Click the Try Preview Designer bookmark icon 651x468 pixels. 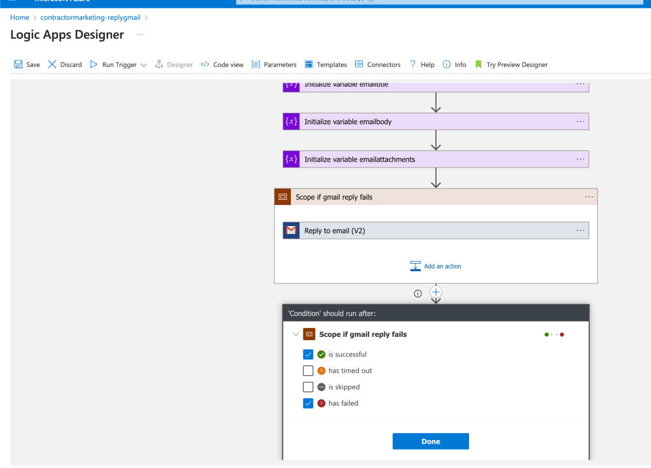pos(479,64)
